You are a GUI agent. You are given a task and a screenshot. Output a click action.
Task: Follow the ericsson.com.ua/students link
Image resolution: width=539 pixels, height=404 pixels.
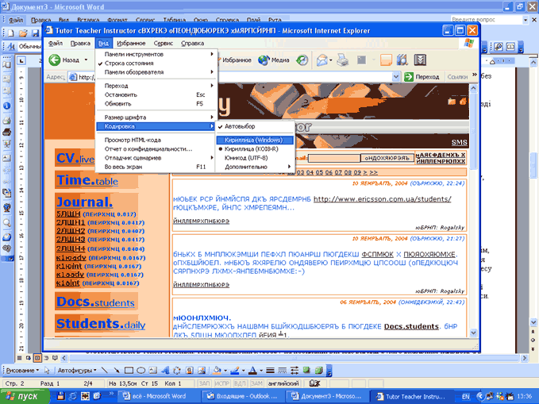click(x=383, y=199)
